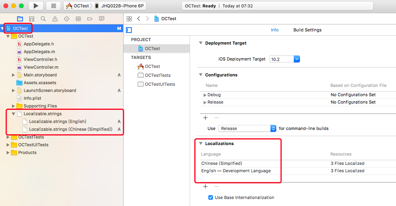Open the related items grid icon
396x206 pixels.
tap(129, 19)
